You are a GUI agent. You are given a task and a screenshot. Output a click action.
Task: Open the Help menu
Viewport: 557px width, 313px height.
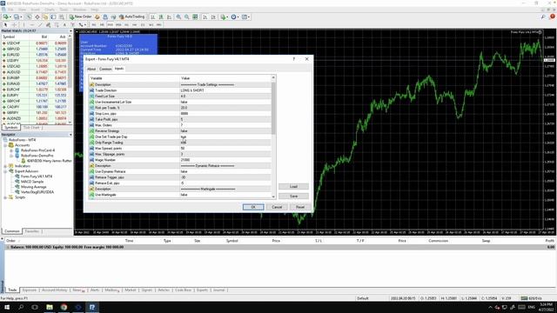coord(95,10)
